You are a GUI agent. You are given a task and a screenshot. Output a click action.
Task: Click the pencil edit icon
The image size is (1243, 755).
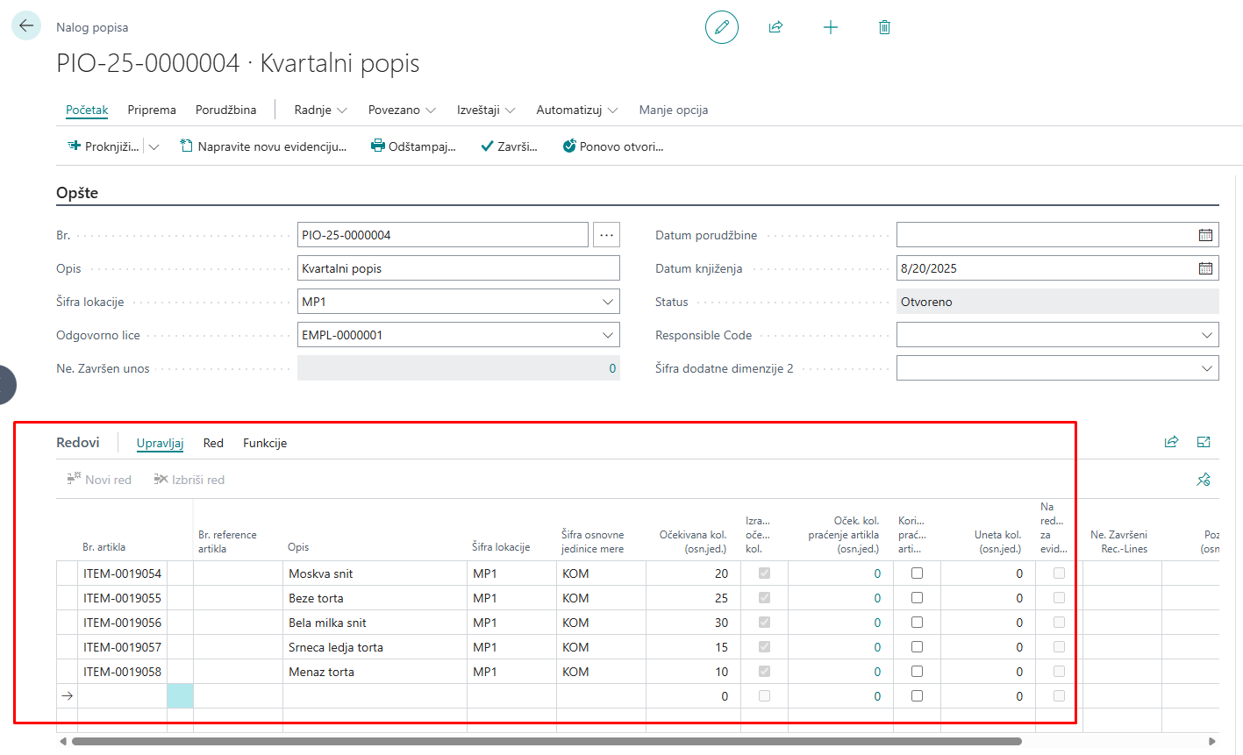(722, 27)
